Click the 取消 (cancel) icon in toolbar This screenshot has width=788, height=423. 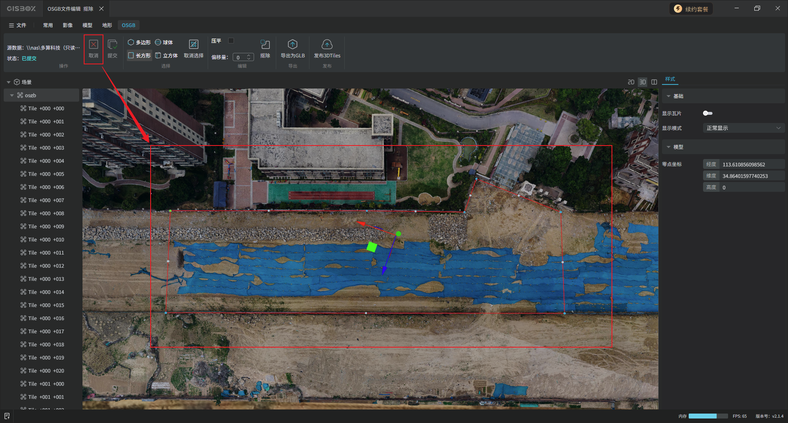[94, 45]
